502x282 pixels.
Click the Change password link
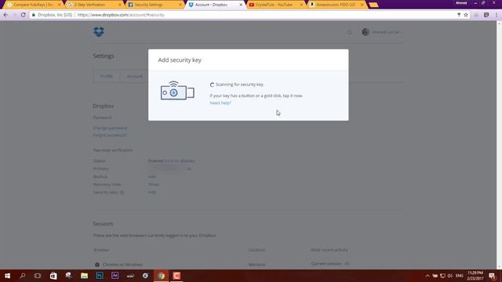[x=110, y=128]
